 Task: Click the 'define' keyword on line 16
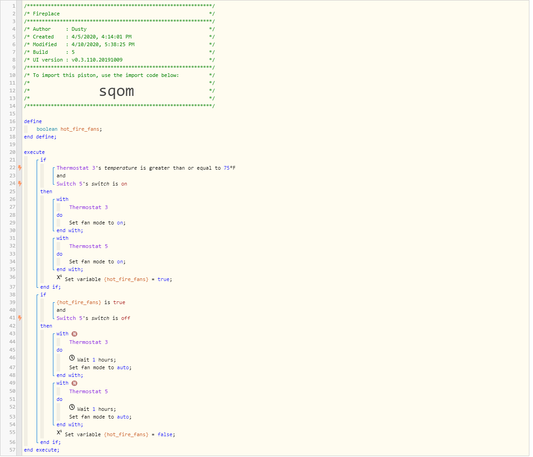33,121
